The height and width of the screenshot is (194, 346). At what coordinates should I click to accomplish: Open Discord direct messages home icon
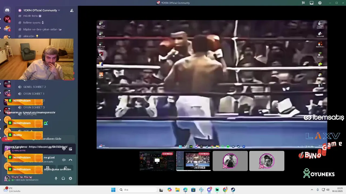pos(7,10)
